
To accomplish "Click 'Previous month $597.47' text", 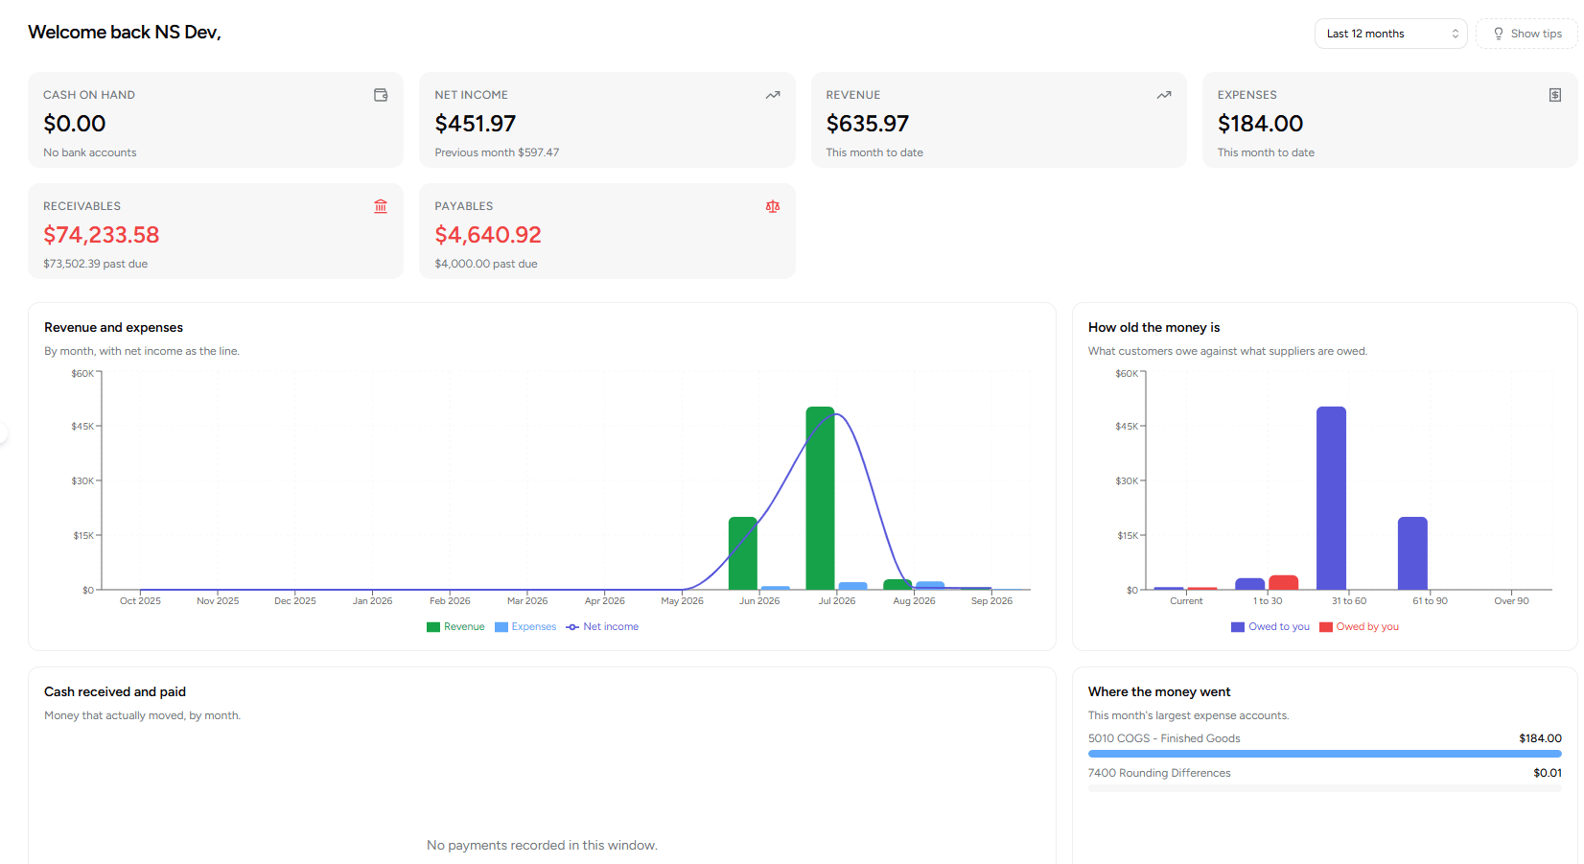I will 497,152.
